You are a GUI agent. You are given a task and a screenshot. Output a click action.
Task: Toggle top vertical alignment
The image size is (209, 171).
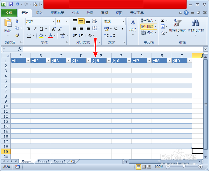75,21
